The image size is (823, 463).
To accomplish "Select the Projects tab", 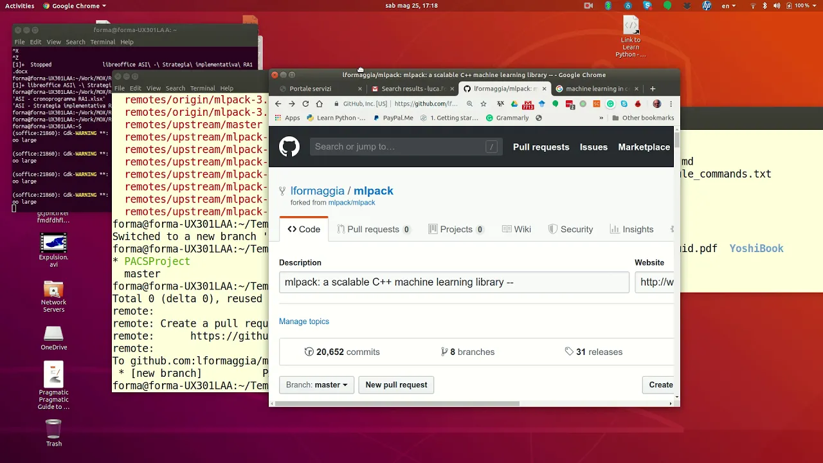I will click(x=457, y=229).
